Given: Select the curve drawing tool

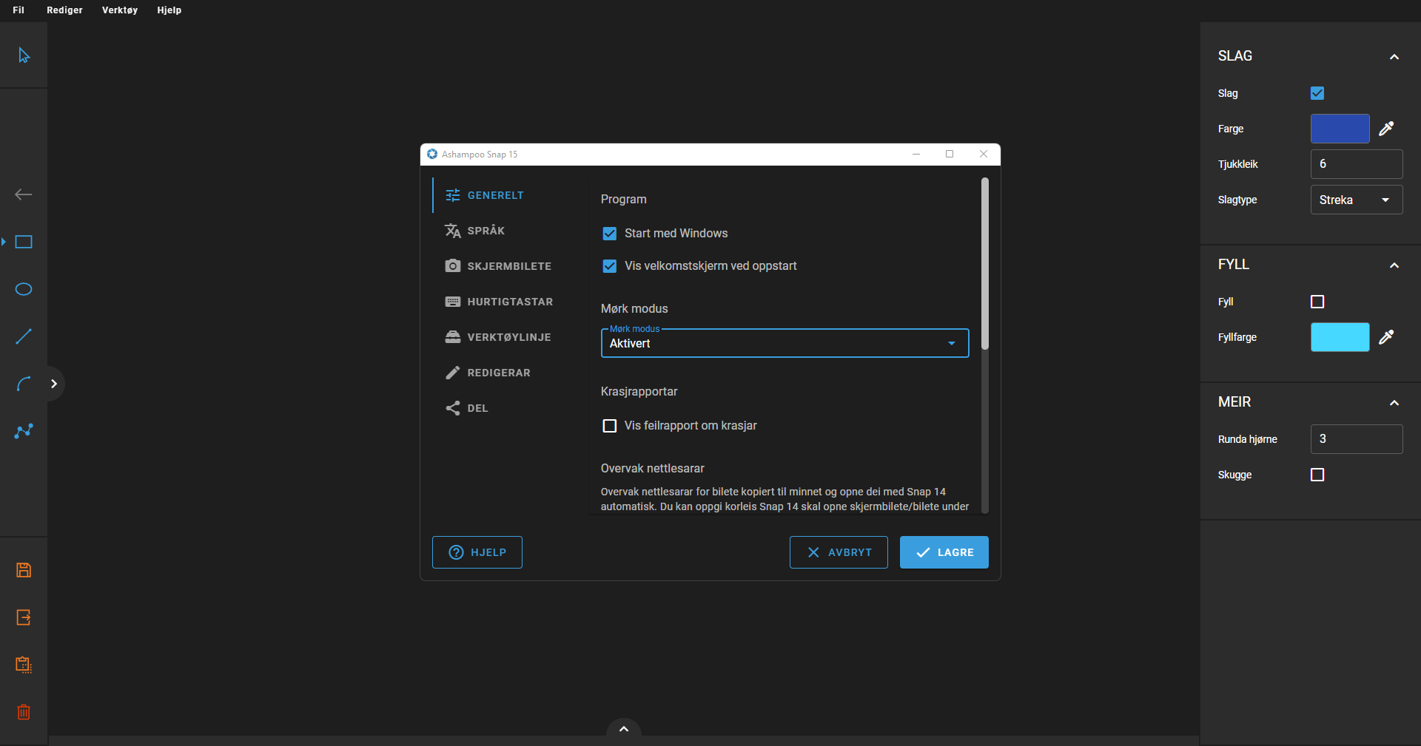Looking at the screenshot, I should point(24,384).
